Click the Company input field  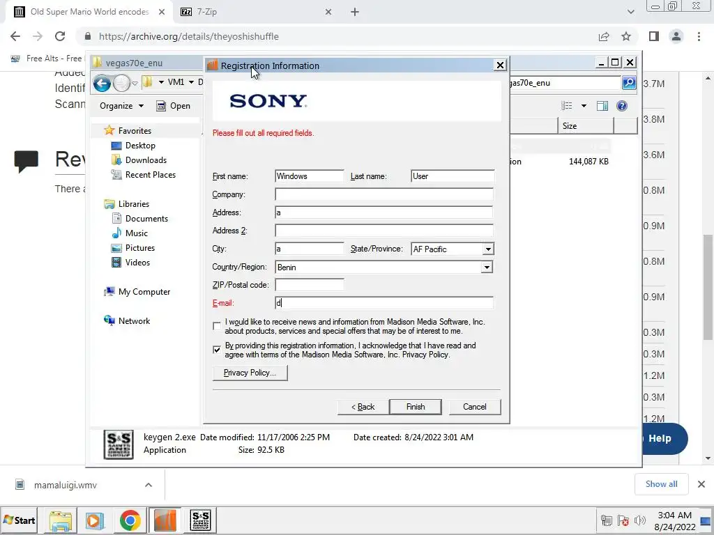(x=384, y=195)
